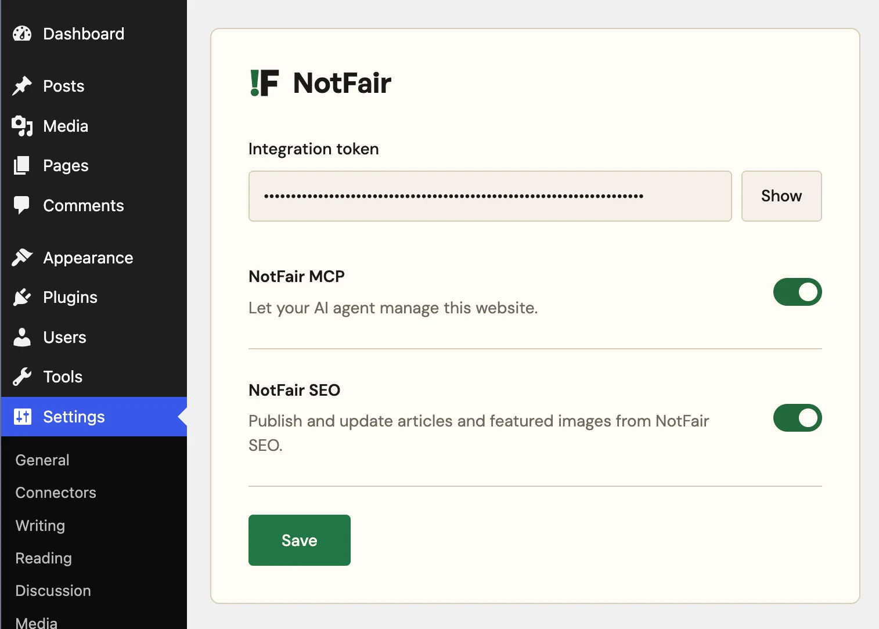Focus the Integration token field

point(490,196)
